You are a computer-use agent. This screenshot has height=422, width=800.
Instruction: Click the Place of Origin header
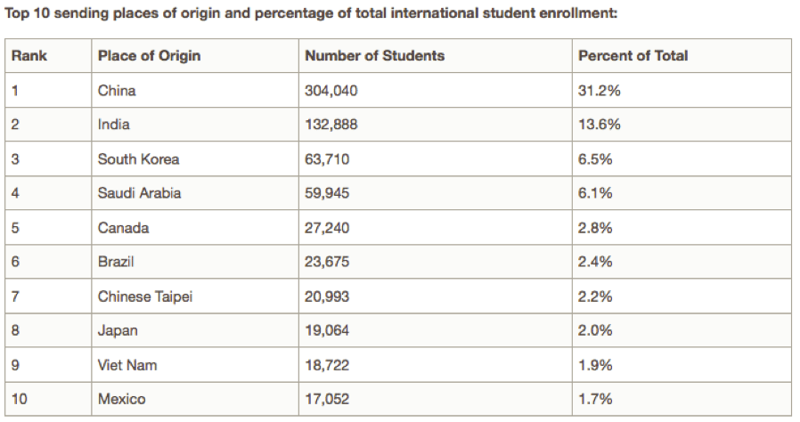[149, 55]
